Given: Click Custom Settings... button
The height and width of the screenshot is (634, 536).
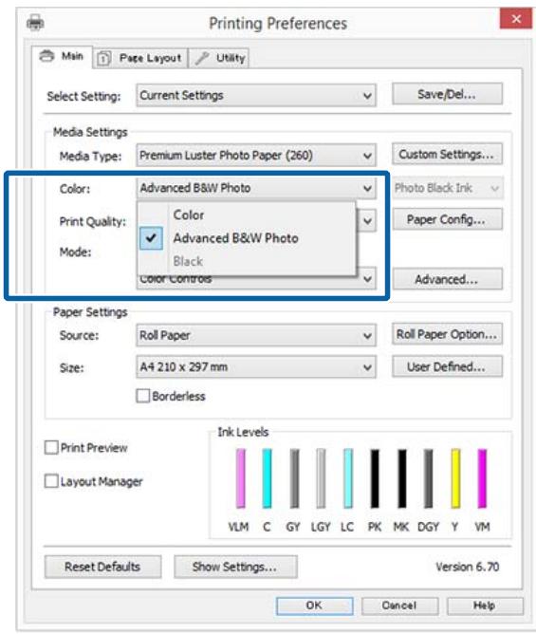Looking at the screenshot, I should point(447,154).
